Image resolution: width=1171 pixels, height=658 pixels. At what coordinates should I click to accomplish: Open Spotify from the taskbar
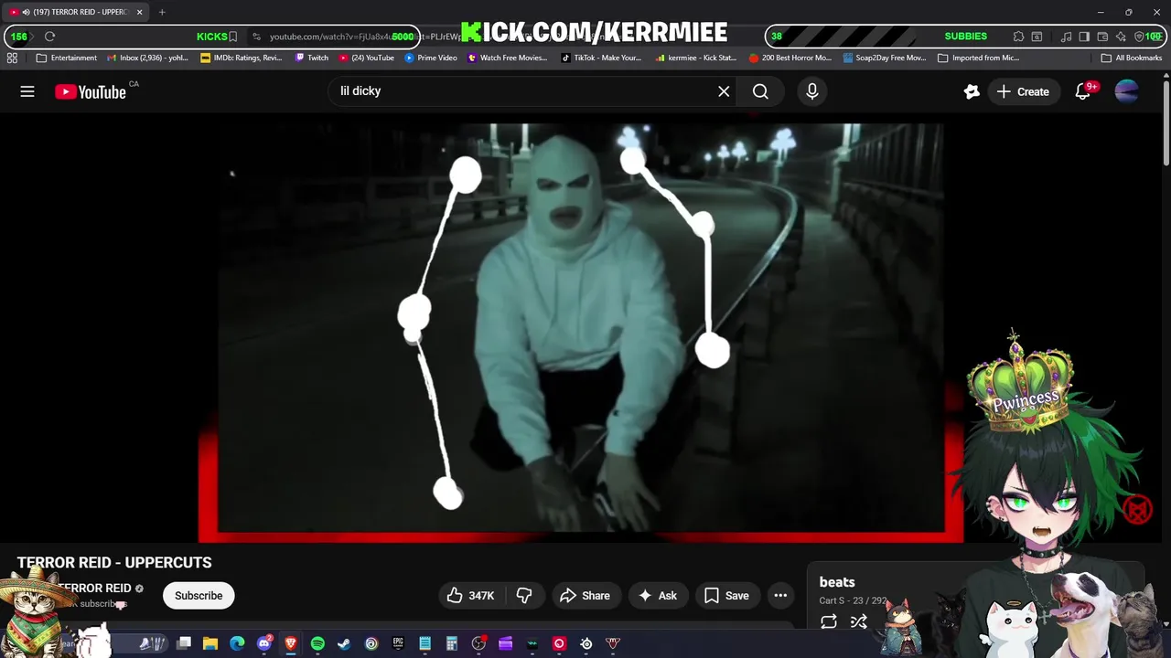(317, 643)
